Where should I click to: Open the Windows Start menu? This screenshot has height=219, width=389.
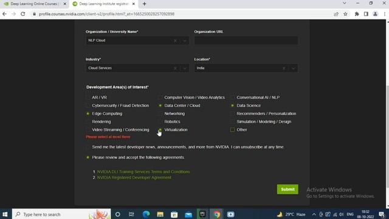click(x=5, y=214)
